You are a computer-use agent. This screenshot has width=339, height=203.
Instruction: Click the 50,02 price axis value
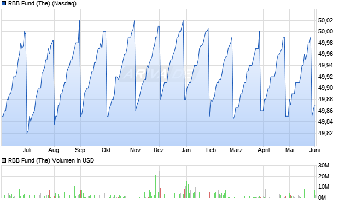click(325, 21)
